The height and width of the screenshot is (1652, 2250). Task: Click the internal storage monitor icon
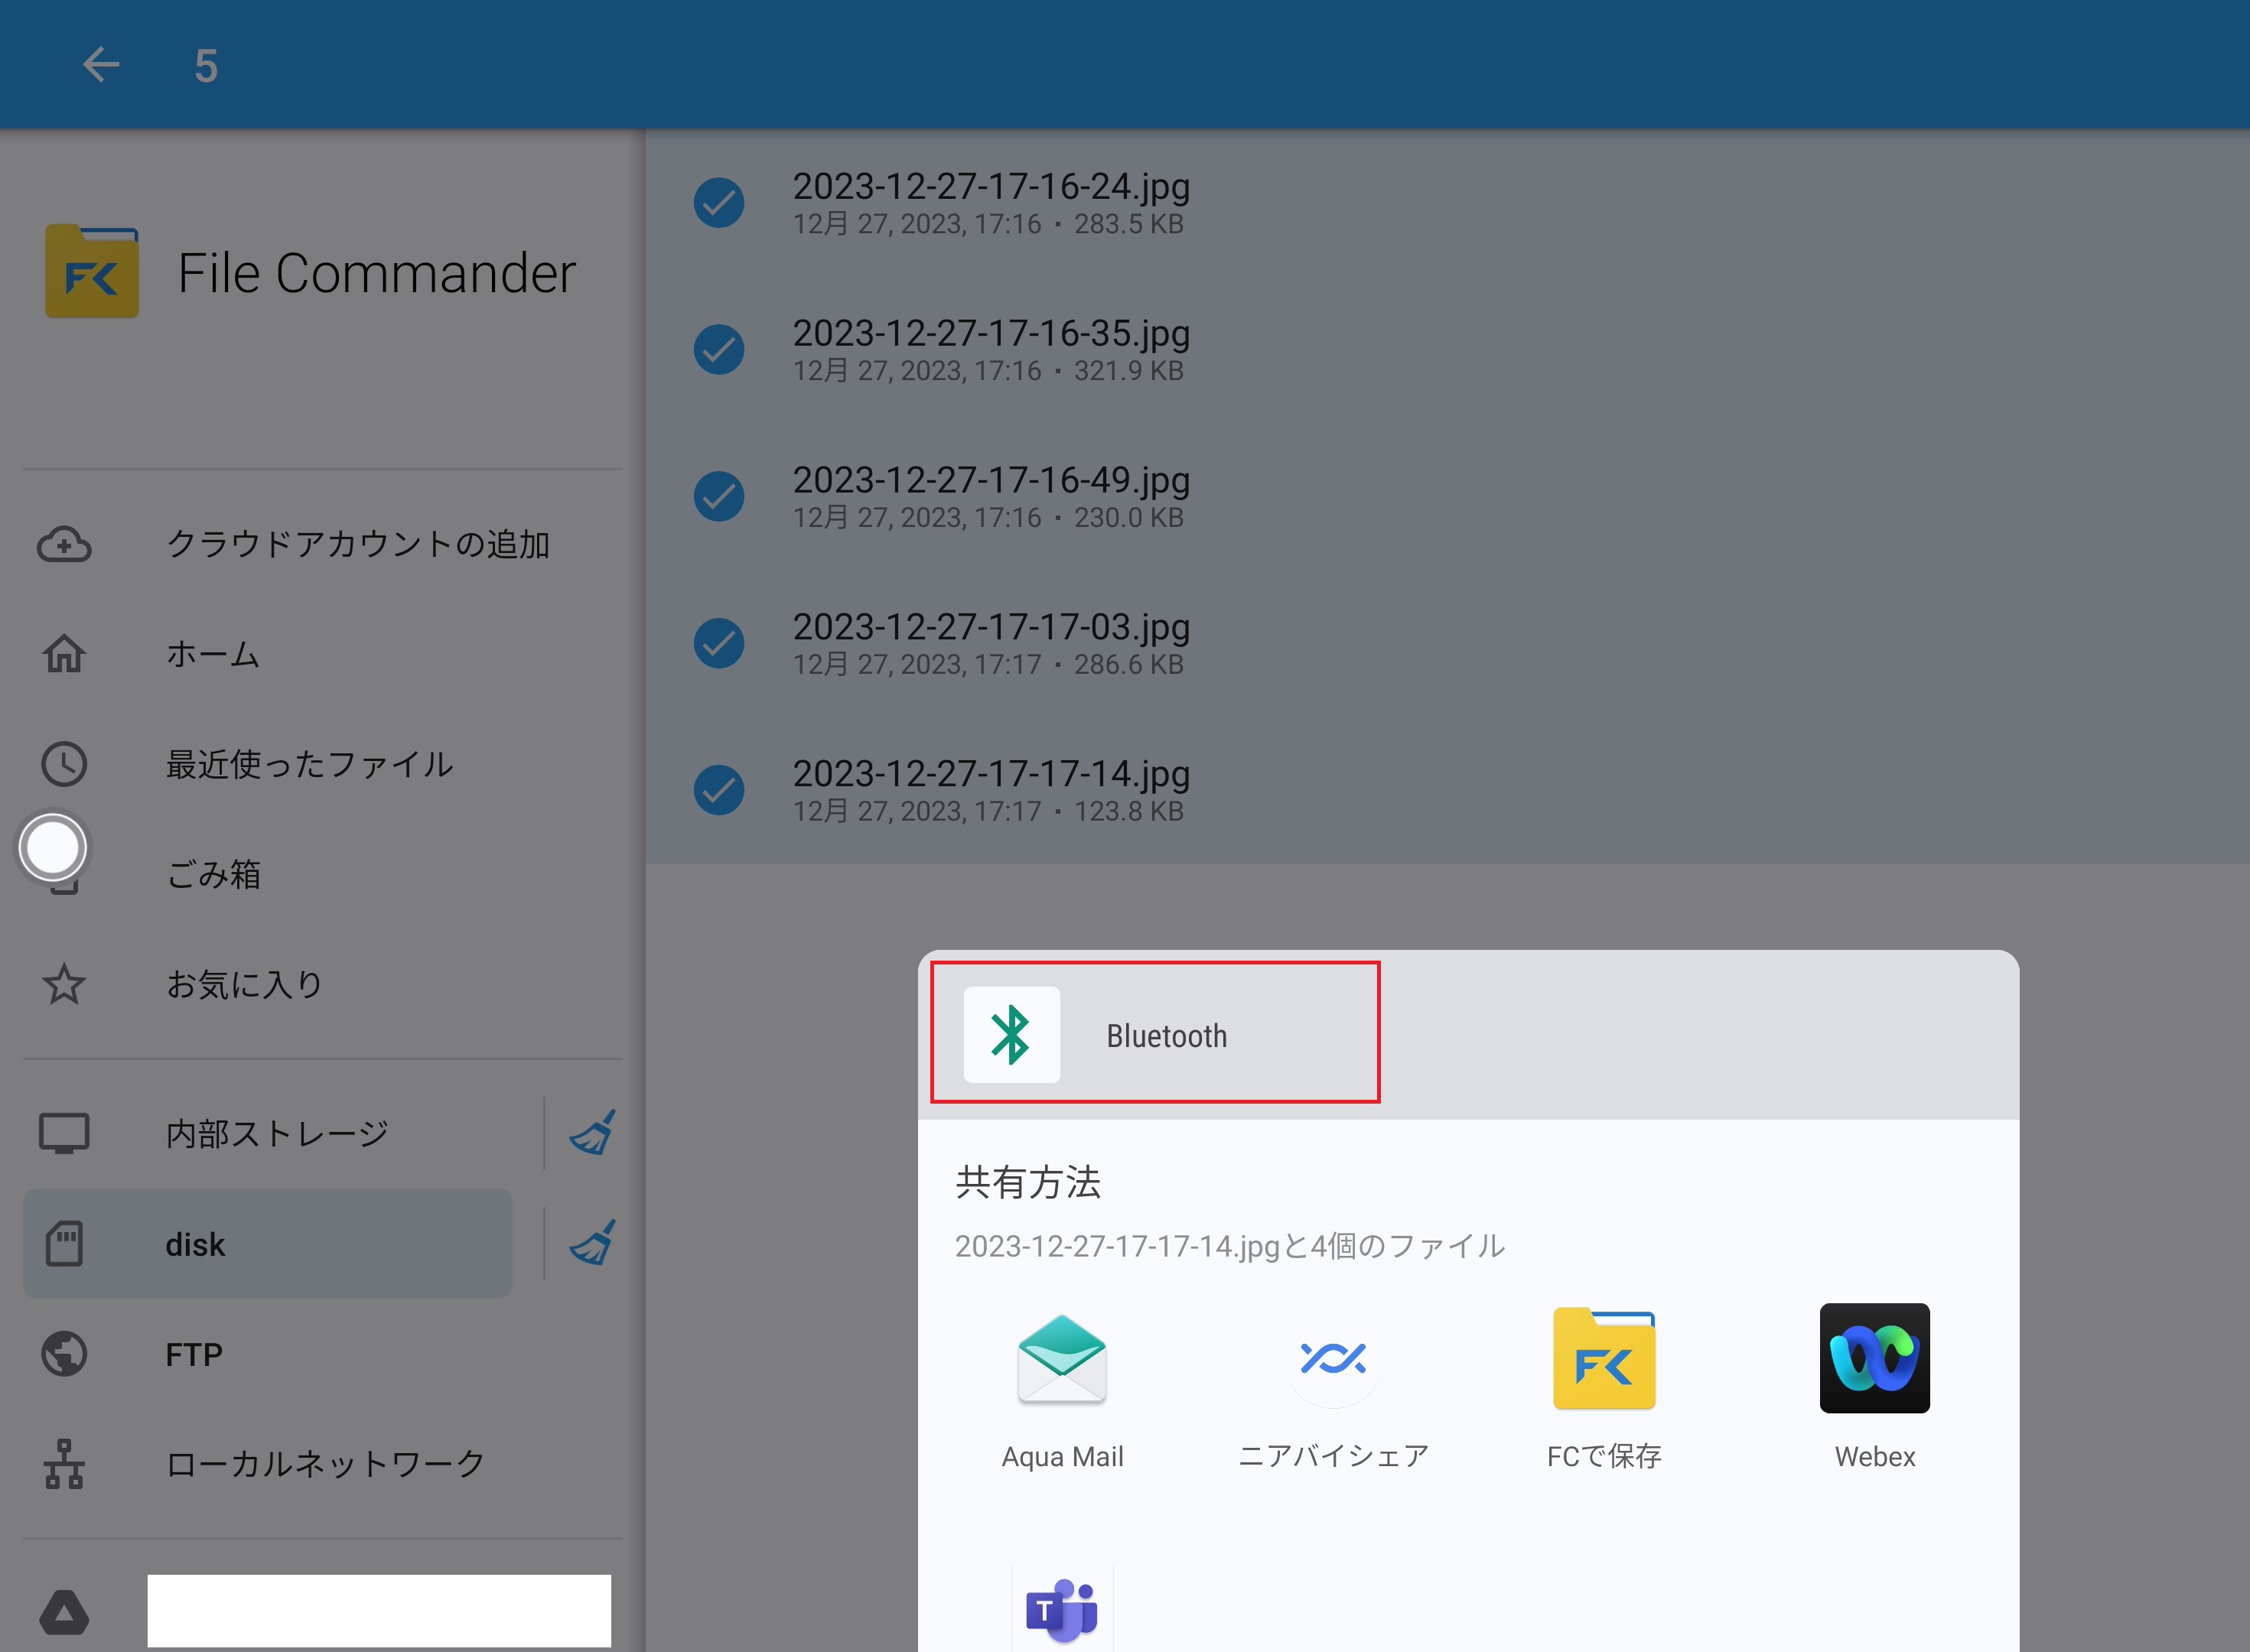(64, 1134)
